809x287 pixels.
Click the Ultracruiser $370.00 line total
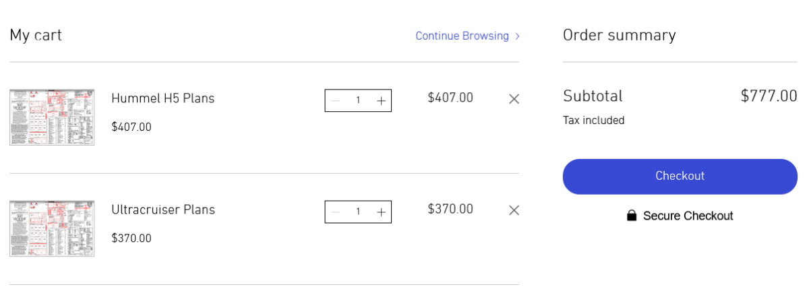(x=450, y=210)
